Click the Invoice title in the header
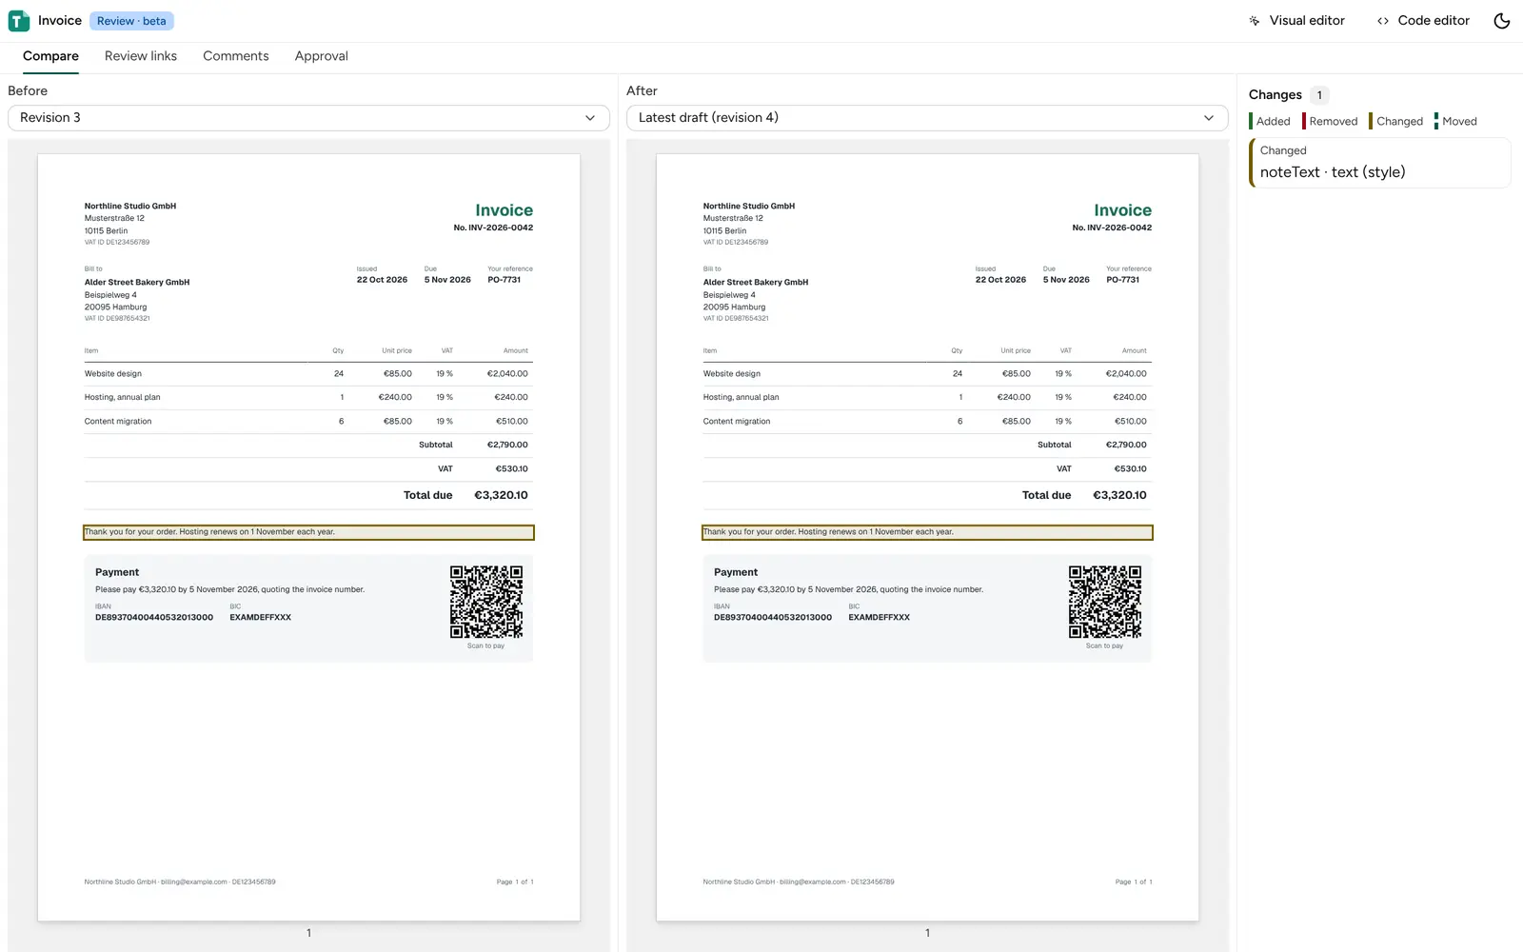Viewport: 1523px width, 952px height. point(60,21)
